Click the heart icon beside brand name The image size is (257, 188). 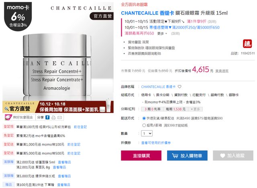tap(179, 87)
